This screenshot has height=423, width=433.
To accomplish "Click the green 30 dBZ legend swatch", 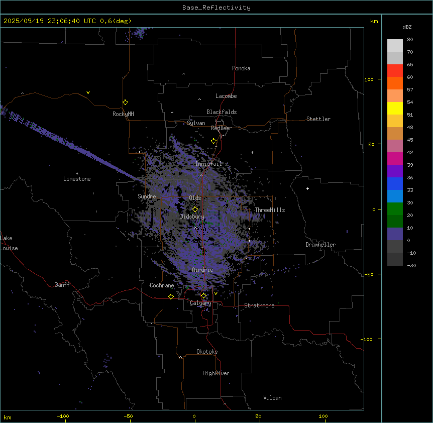I will tap(395, 208).
